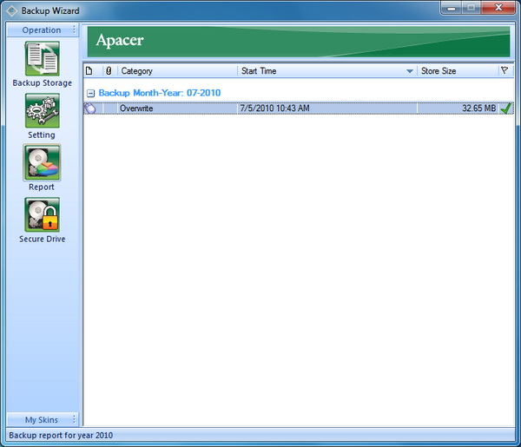
Task: Click the Start Time sort arrow
Action: click(x=410, y=71)
